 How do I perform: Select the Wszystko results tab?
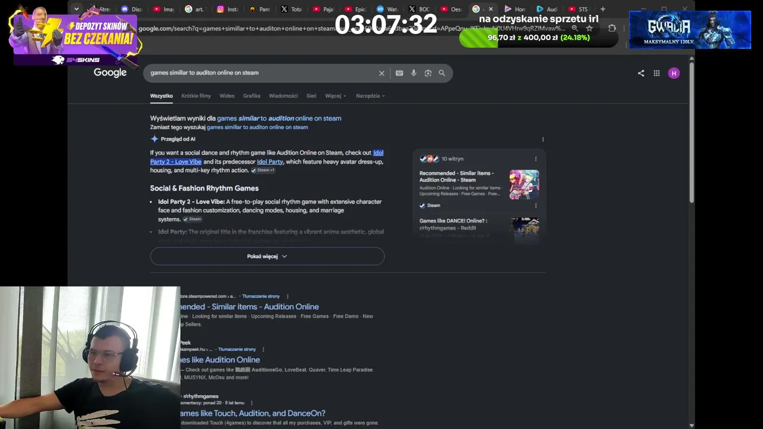tap(162, 96)
